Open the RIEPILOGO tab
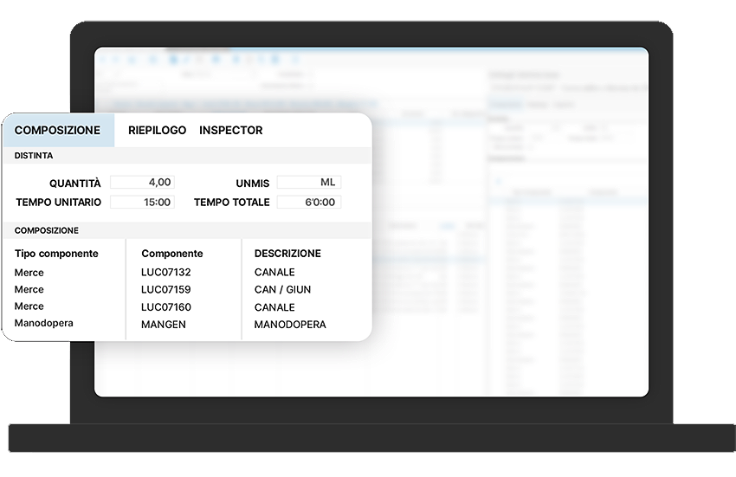The height and width of the screenshot is (477, 736). click(157, 131)
